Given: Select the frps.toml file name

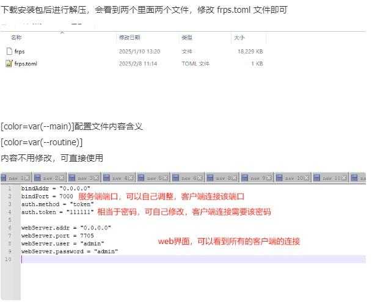Looking at the screenshot, I should tap(26, 63).
